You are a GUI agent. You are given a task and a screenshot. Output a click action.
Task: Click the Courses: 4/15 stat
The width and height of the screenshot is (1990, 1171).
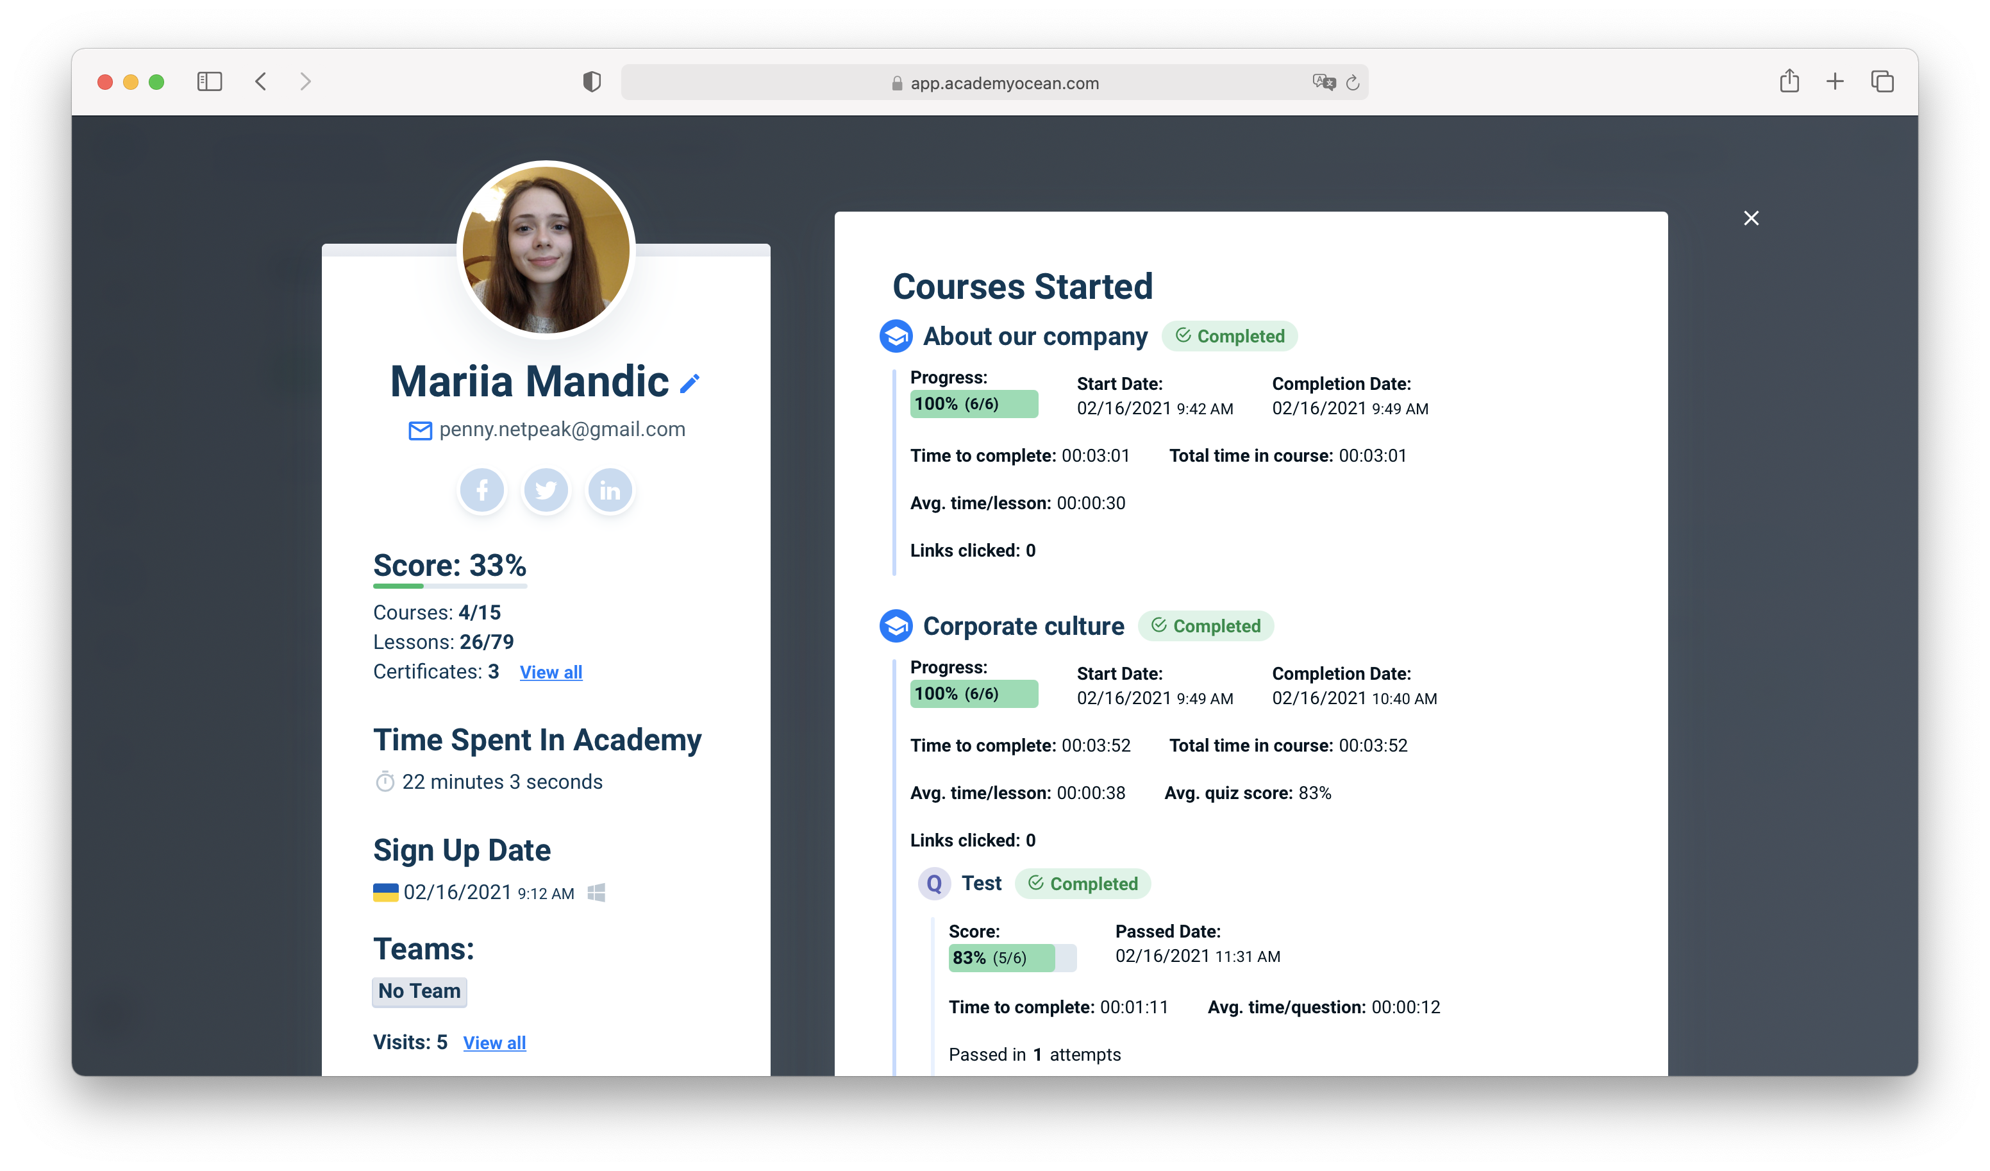pyautogui.click(x=437, y=612)
